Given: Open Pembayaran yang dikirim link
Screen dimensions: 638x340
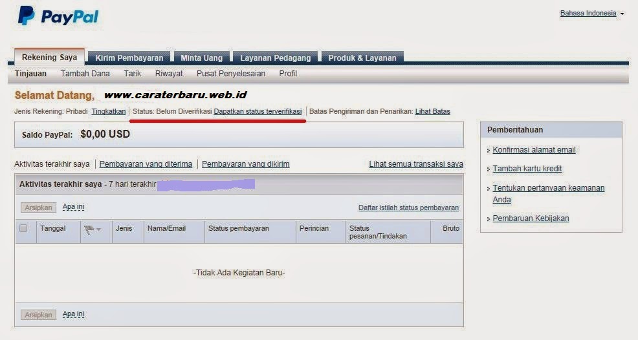Looking at the screenshot, I should (x=246, y=164).
